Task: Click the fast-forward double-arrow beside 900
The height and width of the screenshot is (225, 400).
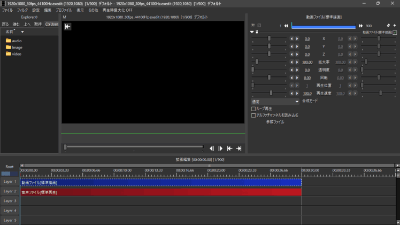Action: coord(361,25)
